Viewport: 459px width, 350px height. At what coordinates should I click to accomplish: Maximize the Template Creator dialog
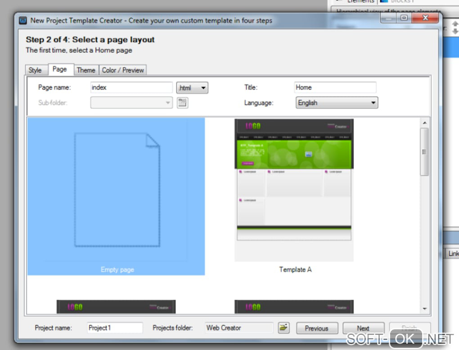[x=404, y=18]
